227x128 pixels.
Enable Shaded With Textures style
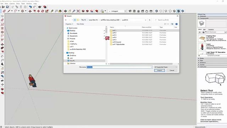tap(178, 11)
